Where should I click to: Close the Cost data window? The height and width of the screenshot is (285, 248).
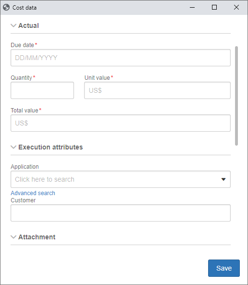coord(236,7)
